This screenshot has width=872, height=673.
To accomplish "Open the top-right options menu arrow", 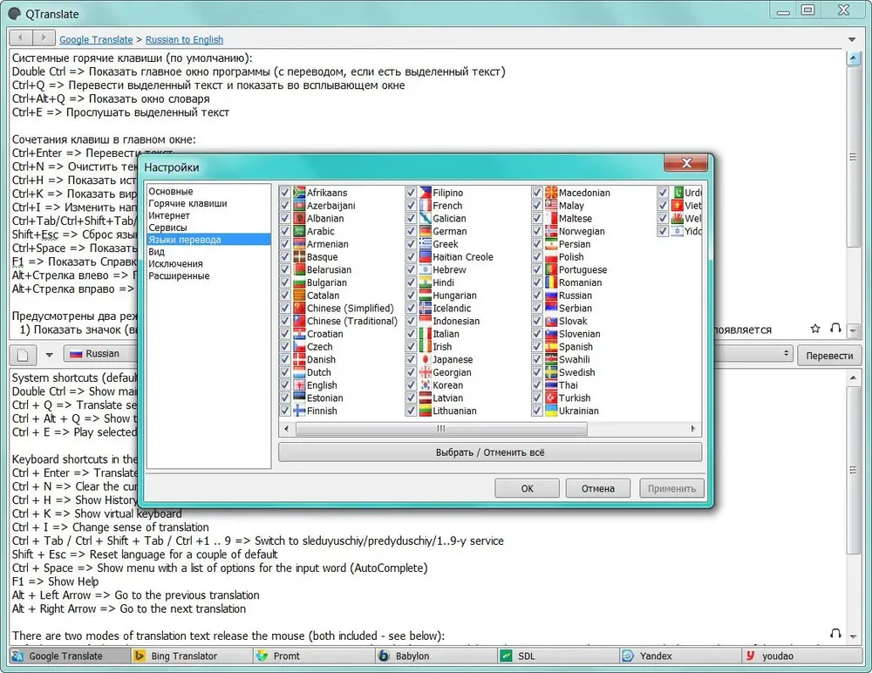I will click(x=852, y=39).
